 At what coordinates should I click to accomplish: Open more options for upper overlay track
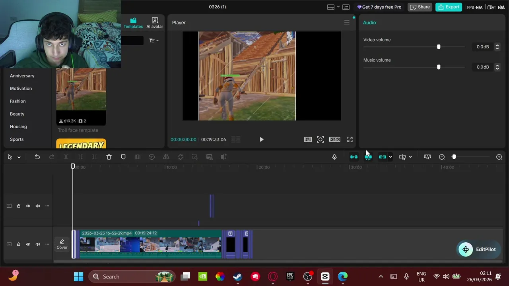click(47, 206)
